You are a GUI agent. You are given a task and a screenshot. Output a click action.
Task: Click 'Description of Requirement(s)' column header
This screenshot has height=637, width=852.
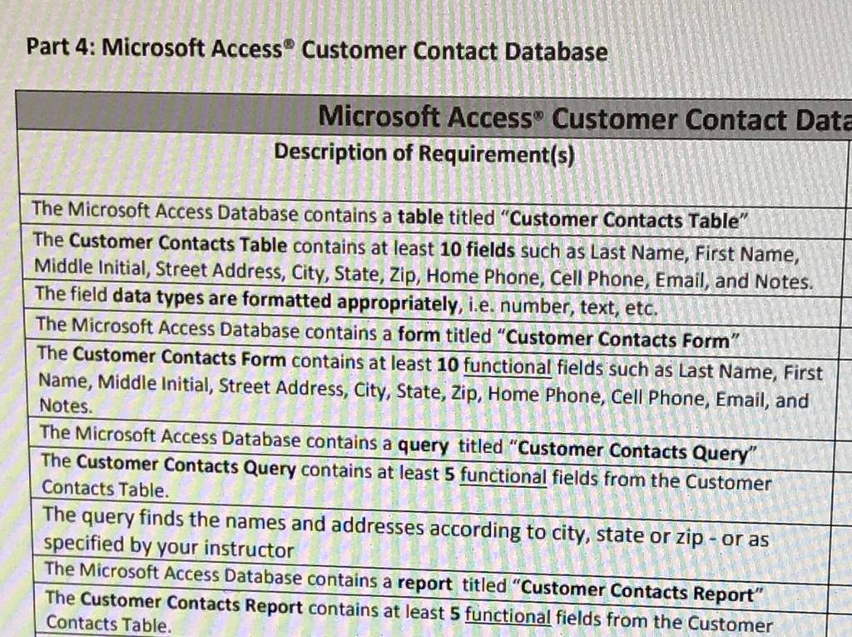(424, 153)
